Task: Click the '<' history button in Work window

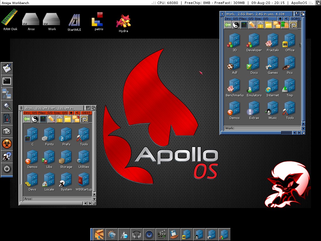Action: [286, 19]
